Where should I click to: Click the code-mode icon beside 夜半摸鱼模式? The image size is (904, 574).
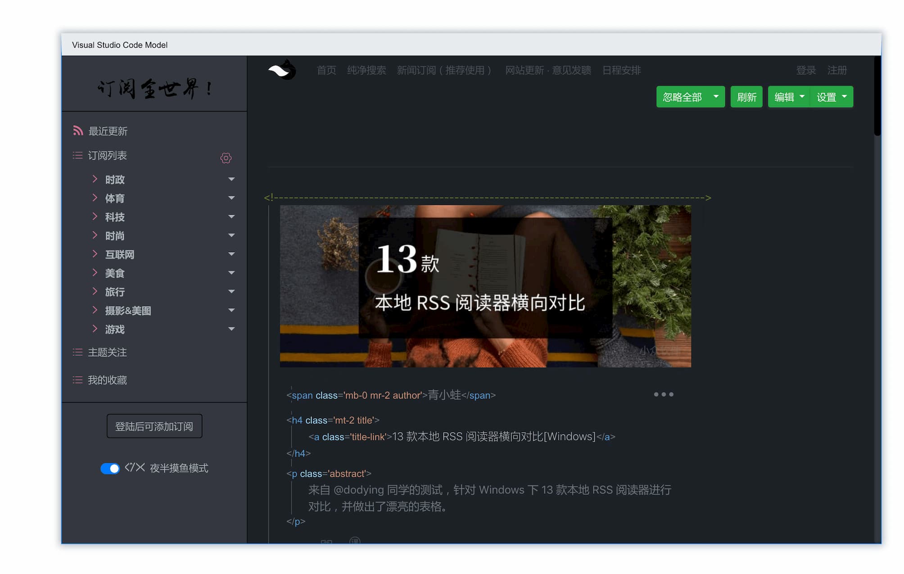[x=135, y=467]
